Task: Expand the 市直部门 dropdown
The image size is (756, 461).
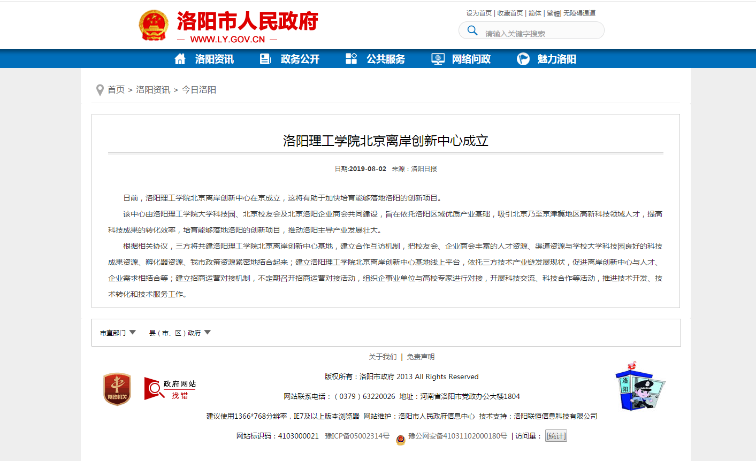Action: 118,333
